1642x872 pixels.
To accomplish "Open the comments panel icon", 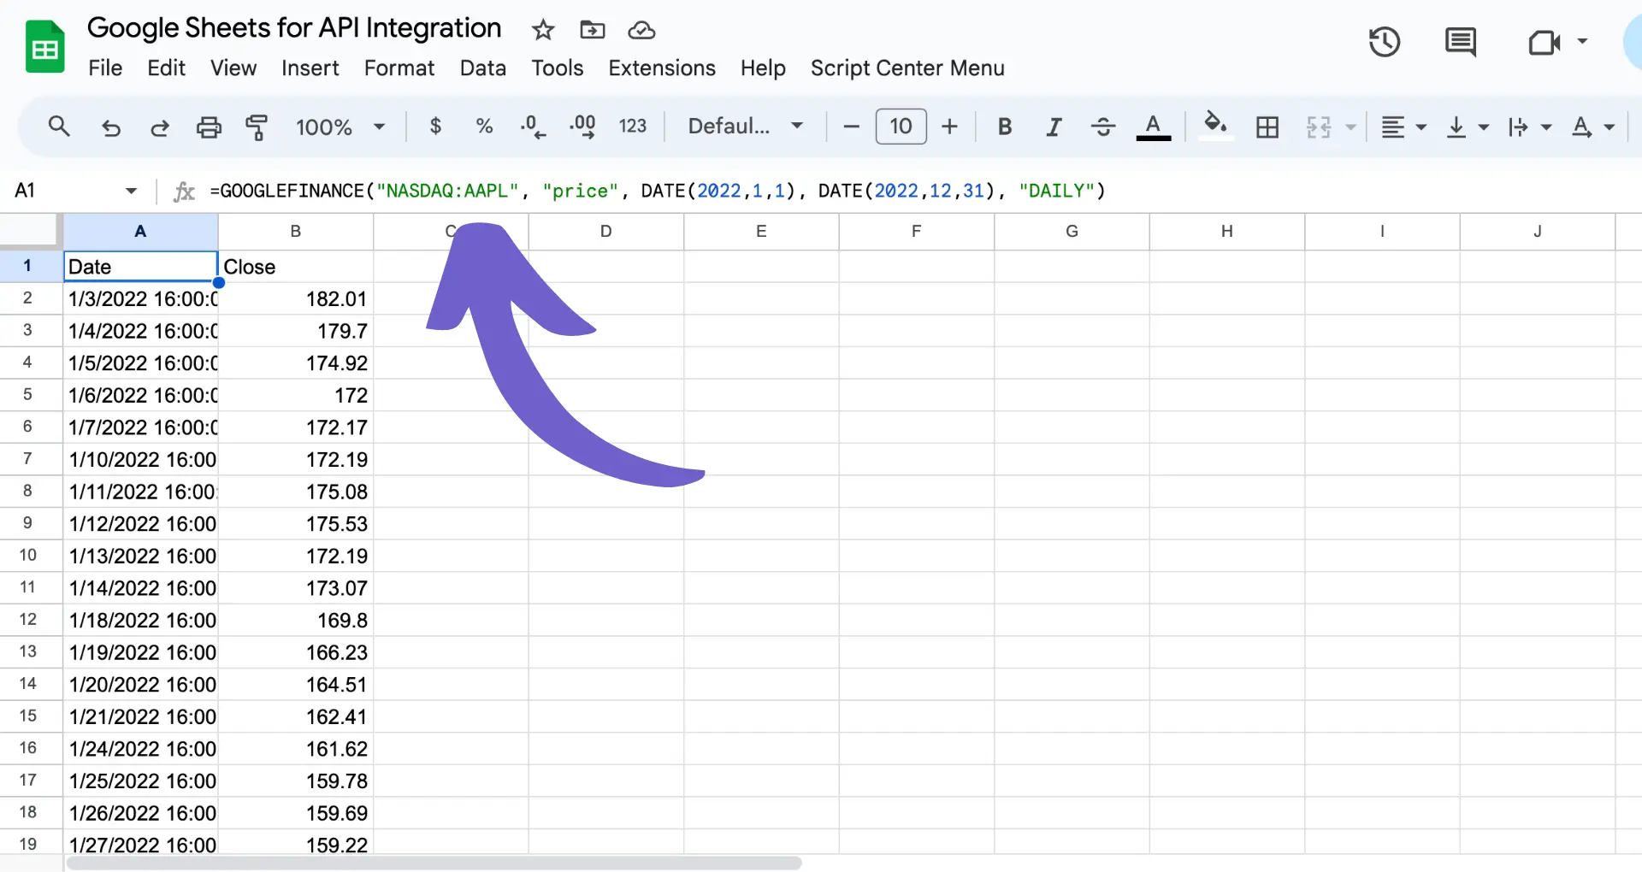I will (1460, 42).
